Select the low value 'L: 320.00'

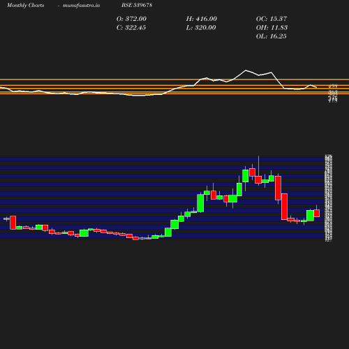(201, 27)
